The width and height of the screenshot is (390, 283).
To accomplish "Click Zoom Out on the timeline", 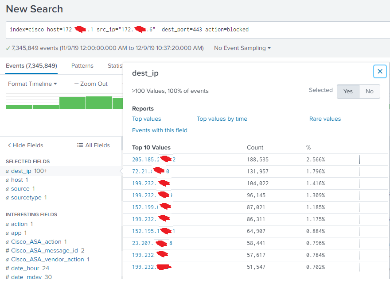I will pyautogui.click(x=91, y=84).
